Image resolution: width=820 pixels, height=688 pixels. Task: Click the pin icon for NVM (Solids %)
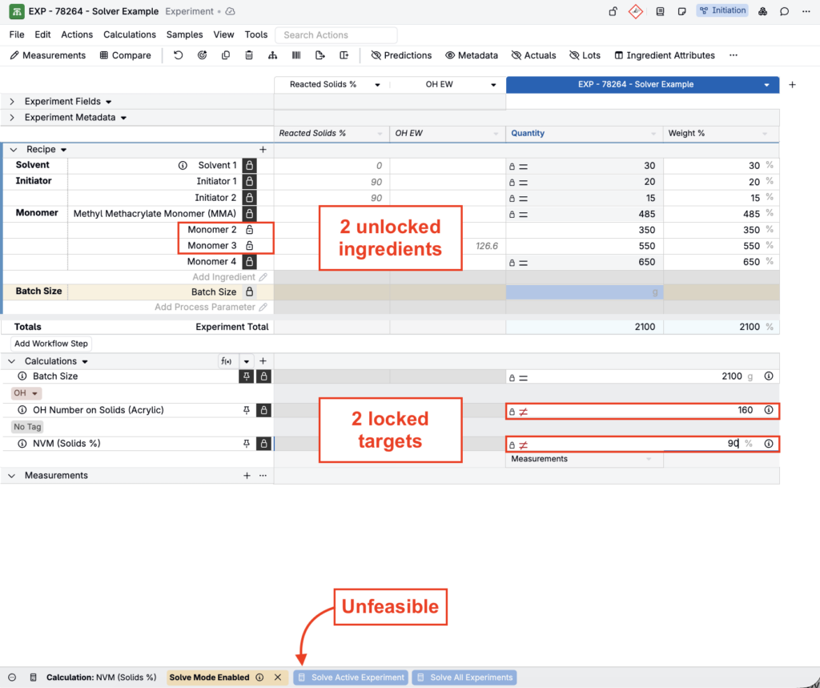(247, 444)
